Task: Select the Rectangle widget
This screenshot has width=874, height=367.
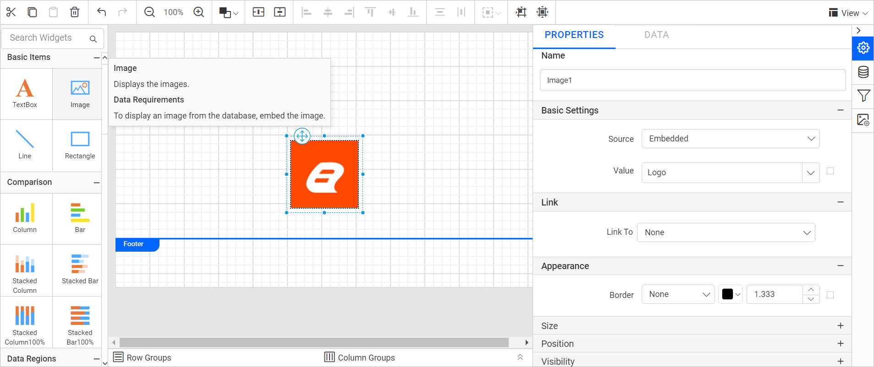Action: [80, 146]
